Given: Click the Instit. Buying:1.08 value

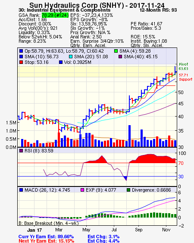Looking at the screenshot, I should pos(149,41).
